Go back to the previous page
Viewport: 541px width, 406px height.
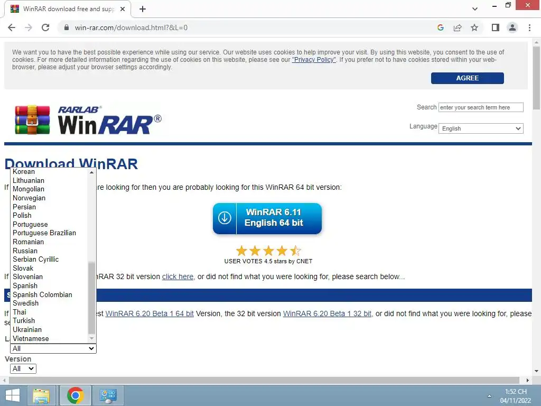[12, 27]
